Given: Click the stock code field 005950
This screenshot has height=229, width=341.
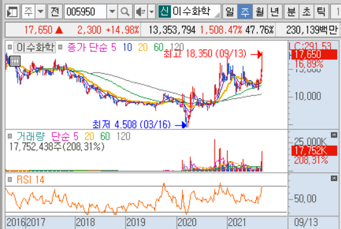Looking at the screenshot, I should click(86, 11).
